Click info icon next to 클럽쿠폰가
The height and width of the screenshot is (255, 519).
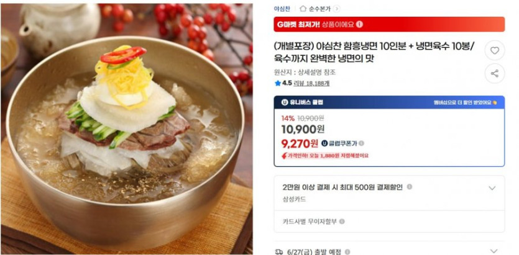362,143
